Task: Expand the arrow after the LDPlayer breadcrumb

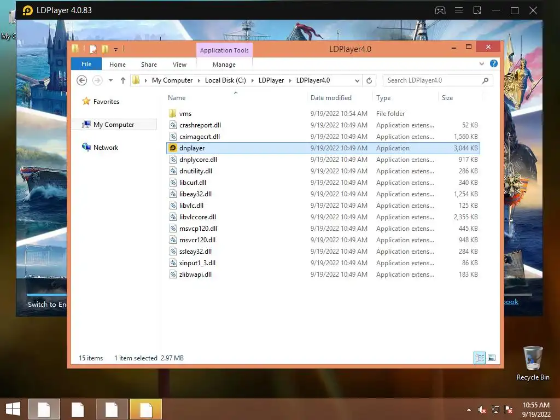Action: 290,80
